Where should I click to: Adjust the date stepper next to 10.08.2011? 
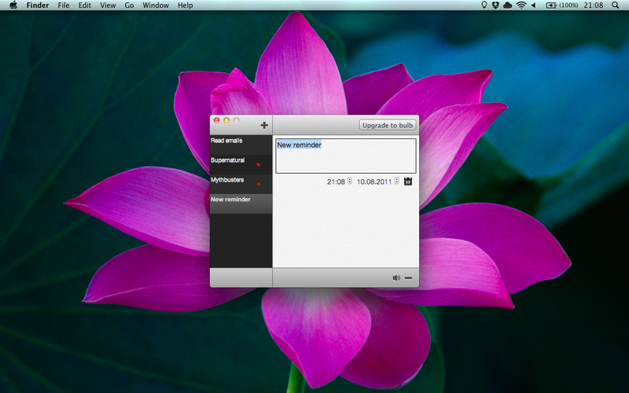pos(397,182)
